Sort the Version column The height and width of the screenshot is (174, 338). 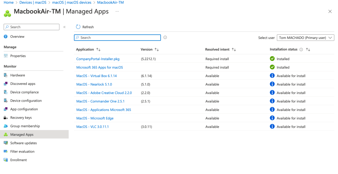click(x=157, y=50)
